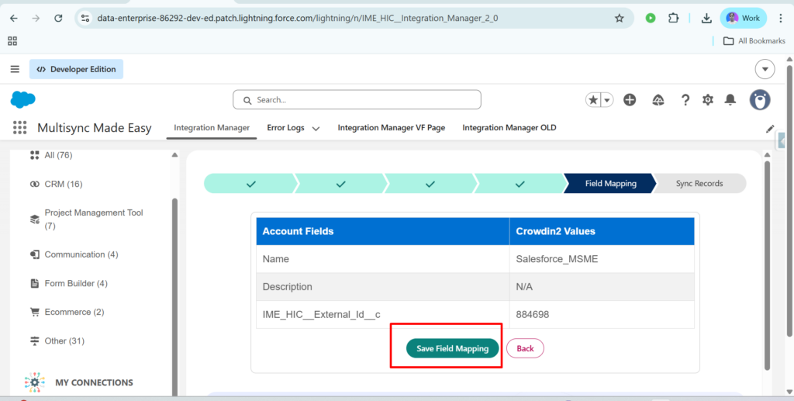794x401 pixels.
Task: Click the browser address bar URL
Action: (x=297, y=19)
